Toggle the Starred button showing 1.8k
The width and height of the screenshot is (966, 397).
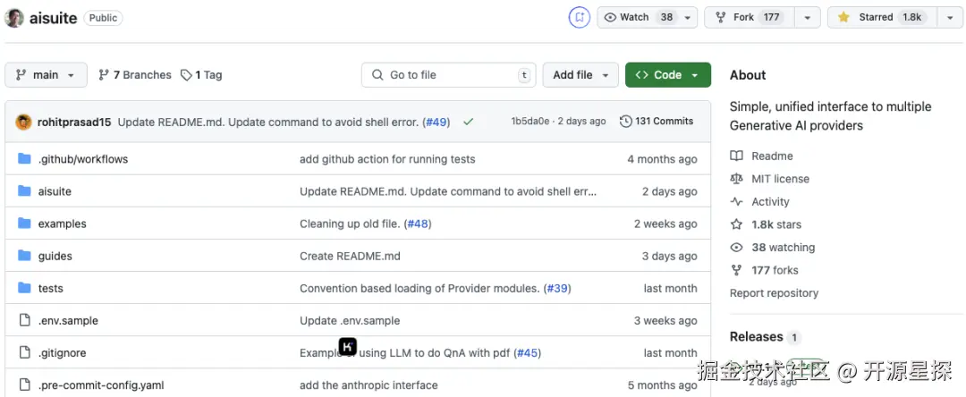click(882, 17)
